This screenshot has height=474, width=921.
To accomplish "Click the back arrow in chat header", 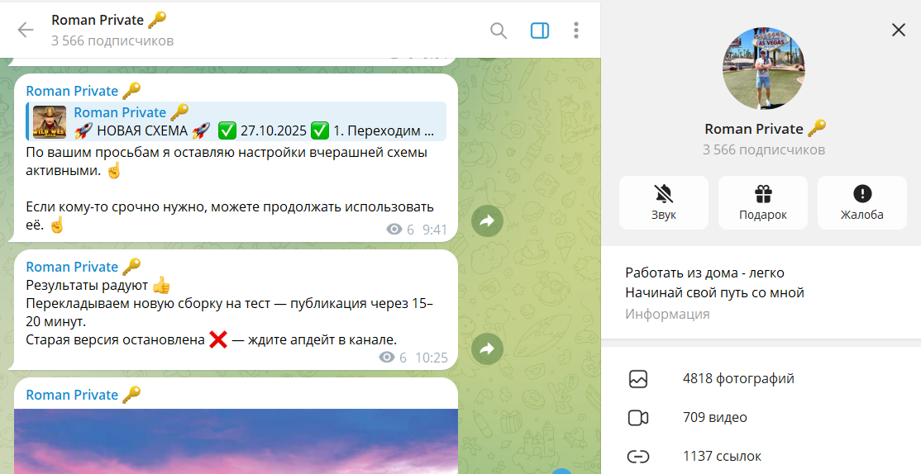I will (26, 31).
